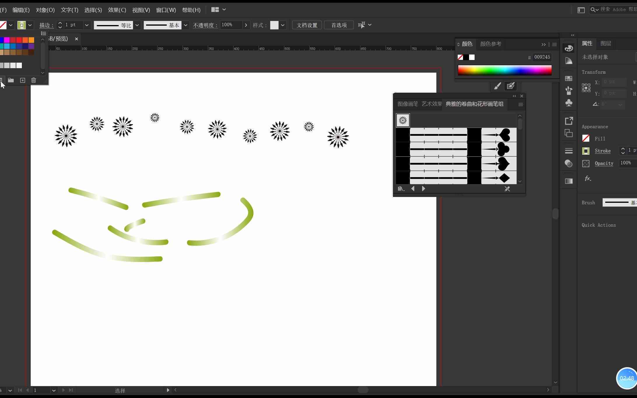Viewport: 637px width, 398px height.
Task: Open the 对象(O) menu
Action: 45,10
